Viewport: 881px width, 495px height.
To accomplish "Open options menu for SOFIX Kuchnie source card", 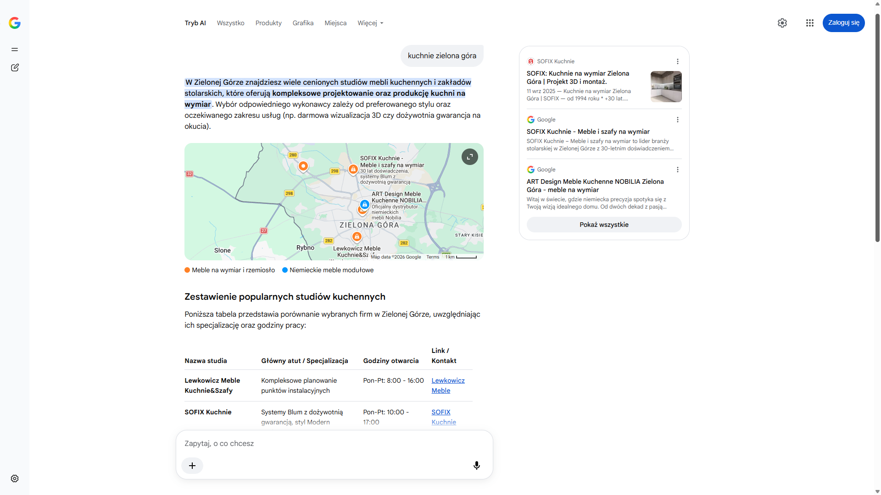I will point(678,61).
